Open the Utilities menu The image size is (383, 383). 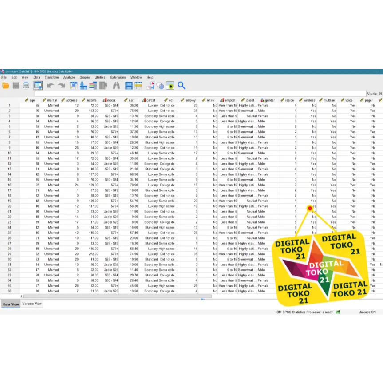(100, 77)
